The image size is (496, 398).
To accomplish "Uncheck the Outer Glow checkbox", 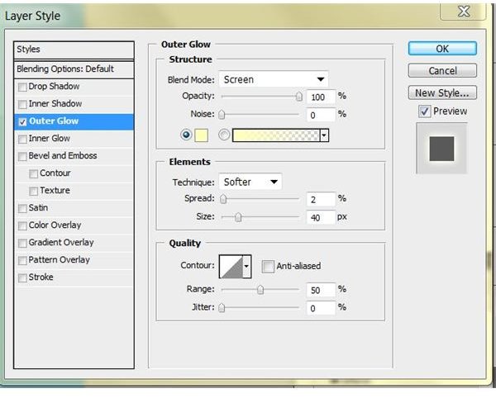I will 22,122.
